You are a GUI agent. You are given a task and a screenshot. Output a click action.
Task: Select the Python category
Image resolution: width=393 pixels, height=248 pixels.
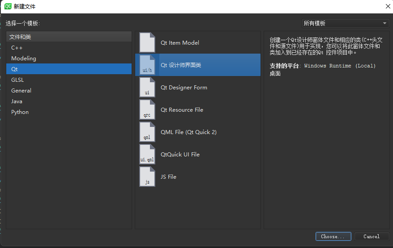[69, 112]
